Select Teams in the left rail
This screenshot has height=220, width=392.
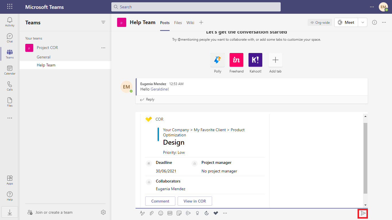pos(10,54)
